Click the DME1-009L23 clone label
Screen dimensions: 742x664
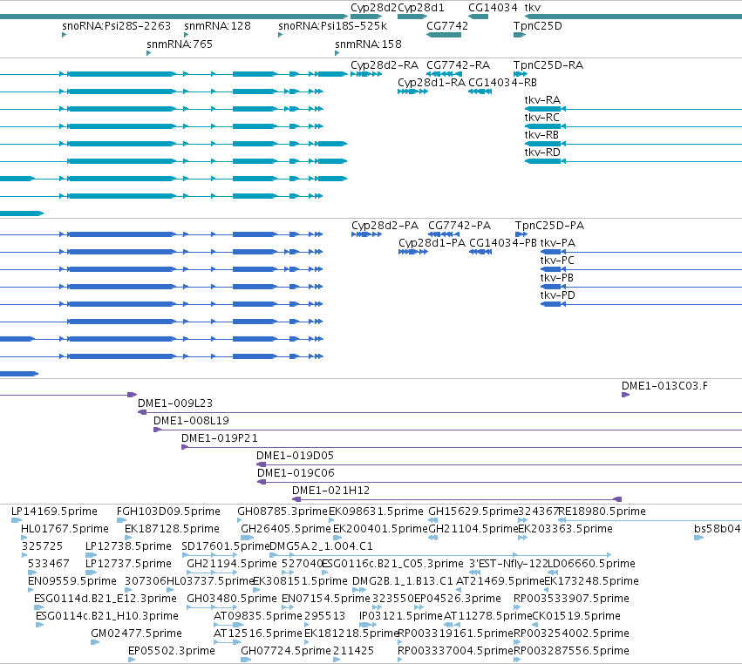click(175, 403)
